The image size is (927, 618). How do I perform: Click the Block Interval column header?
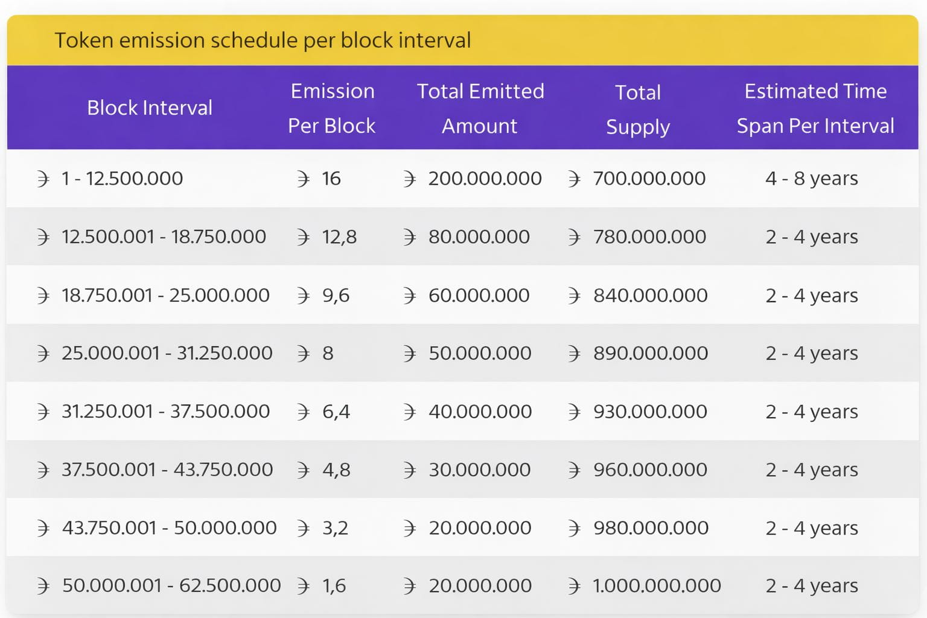(x=150, y=108)
